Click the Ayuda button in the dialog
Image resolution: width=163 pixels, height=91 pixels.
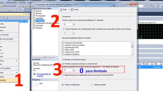(75, 9)
